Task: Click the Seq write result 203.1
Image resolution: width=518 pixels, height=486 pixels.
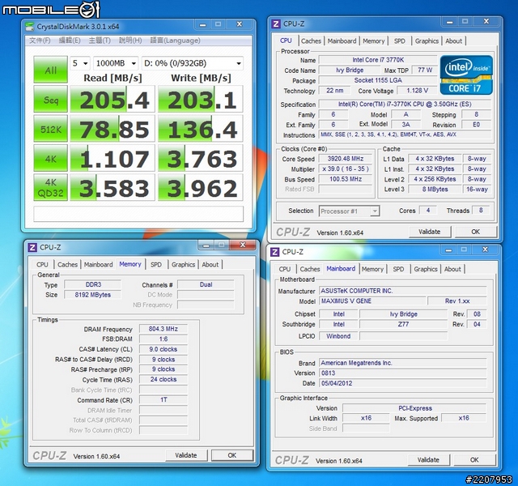Action: pyautogui.click(x=201, y=99)
